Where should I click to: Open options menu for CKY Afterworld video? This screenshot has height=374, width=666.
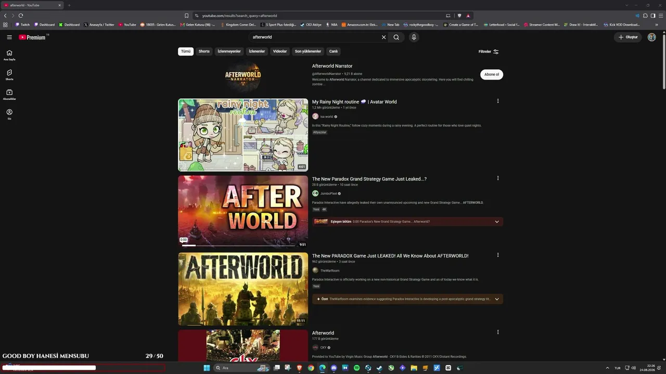(x=498, y=332)
